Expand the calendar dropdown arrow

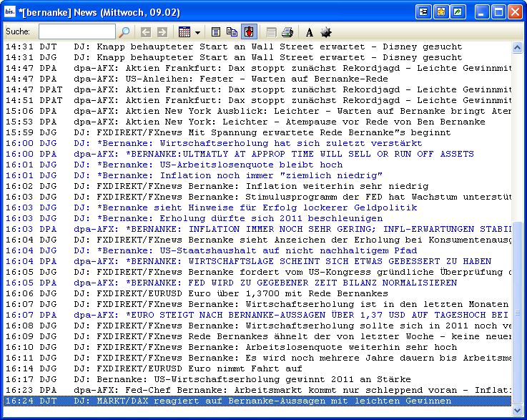pyautogui.click(x=197, y=33)
